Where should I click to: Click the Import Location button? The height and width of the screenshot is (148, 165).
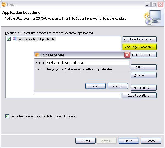click(144, 88)
